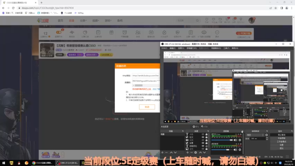Pop out the 混音器 dock panel
Viewport: 295px width, 166px height.
tap(242, 131)
